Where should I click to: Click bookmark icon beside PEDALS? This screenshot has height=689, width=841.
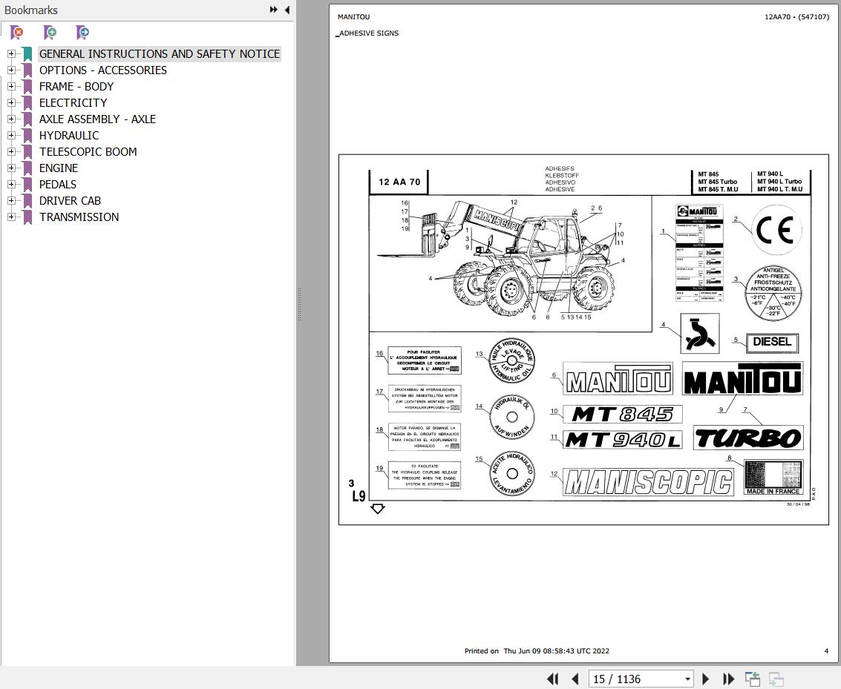point(27,185)
